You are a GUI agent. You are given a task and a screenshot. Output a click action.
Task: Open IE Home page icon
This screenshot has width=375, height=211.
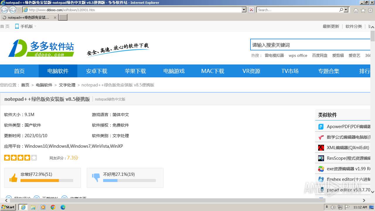(x=356, y=10)
